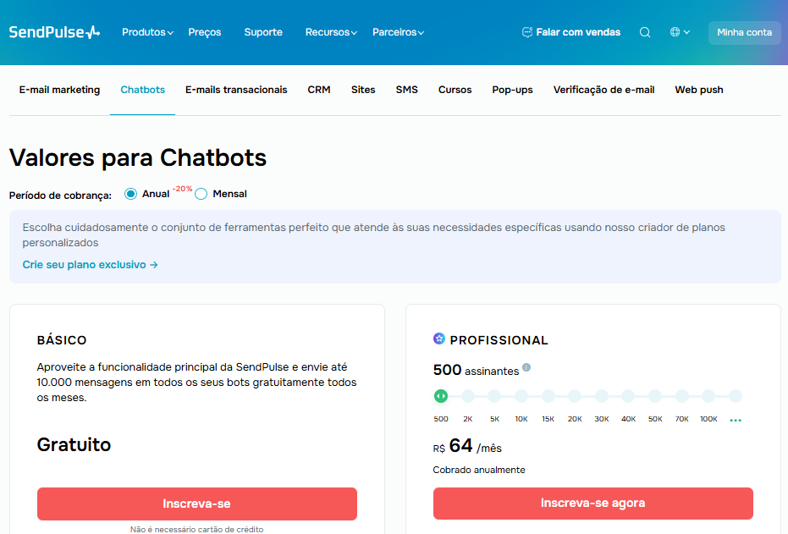This screenshot has height=534, width=788.
Task: Click Inscreva-se button in Básico plan
Action: [x=197, y=504]
